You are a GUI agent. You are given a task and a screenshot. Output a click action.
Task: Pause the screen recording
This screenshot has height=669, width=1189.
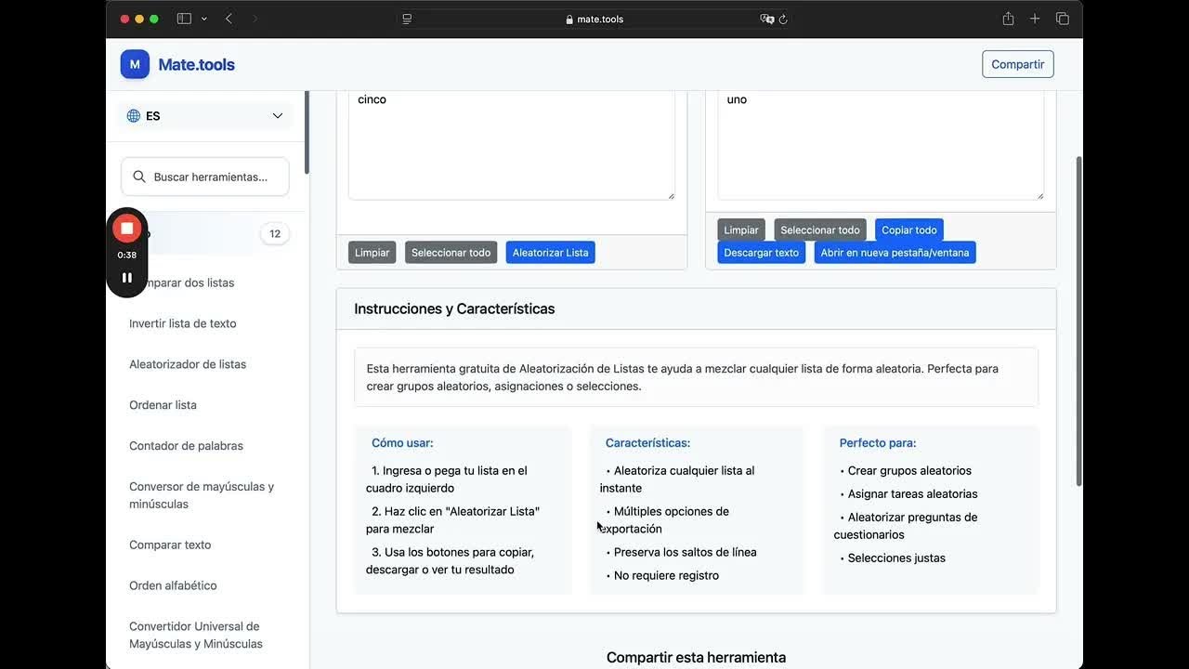(127, 277)
